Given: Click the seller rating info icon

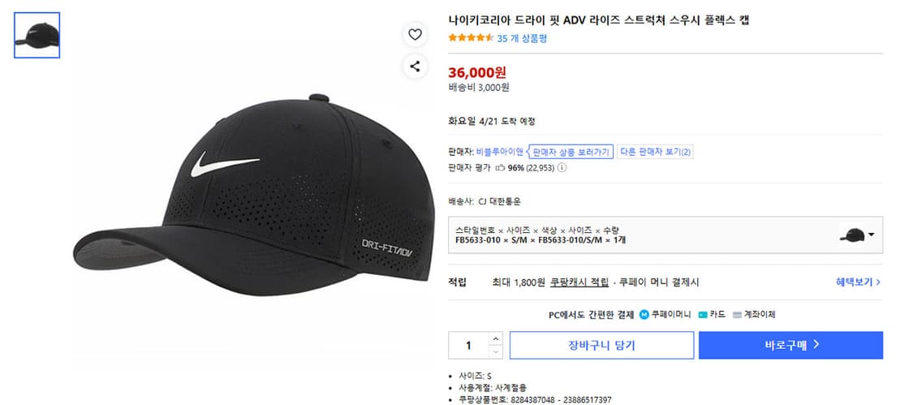Looking at the screenshot, I should (x=562, y=168).
